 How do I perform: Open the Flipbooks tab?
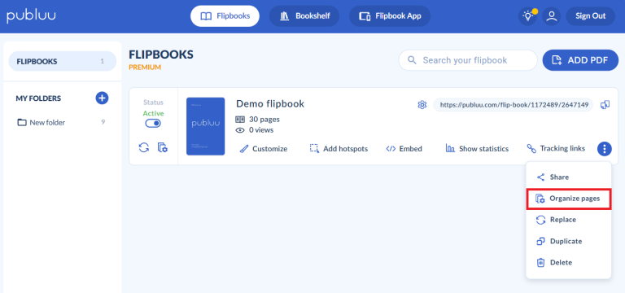point(225,16)
